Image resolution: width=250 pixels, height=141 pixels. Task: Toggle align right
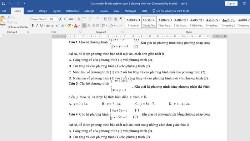[x=93, y=25]
